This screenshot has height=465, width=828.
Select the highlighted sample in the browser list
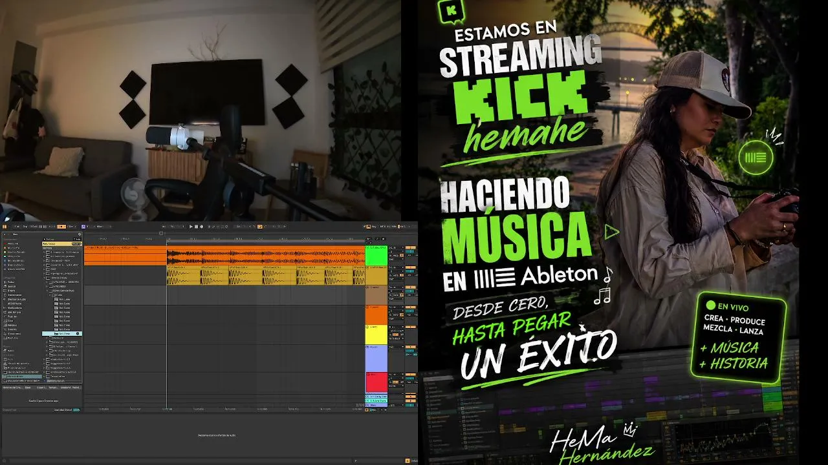click(x=62, y=333)
